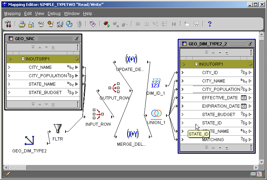
Task: Click the canvas horizontal scrollbar right arrow
Action: (256, 168)
